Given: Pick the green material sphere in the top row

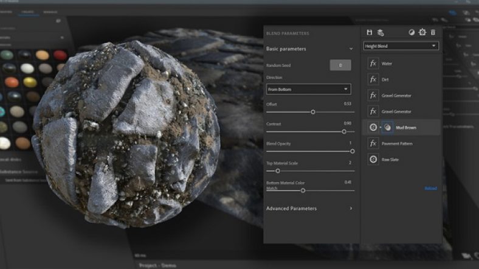Looking at the screenshot, I should click(7, 55).
